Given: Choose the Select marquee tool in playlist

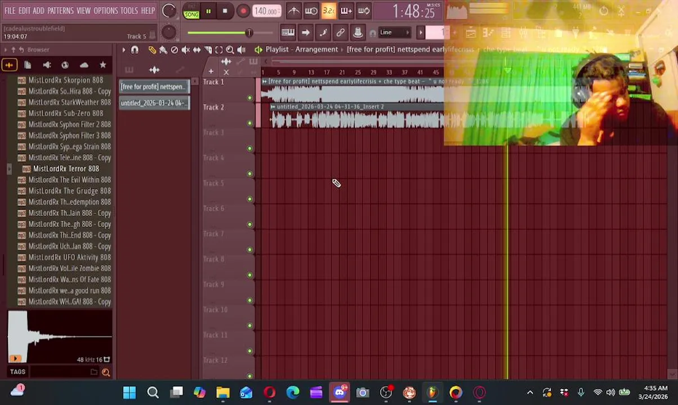Looking at the screenshot, I should click(x=219, y=50).
